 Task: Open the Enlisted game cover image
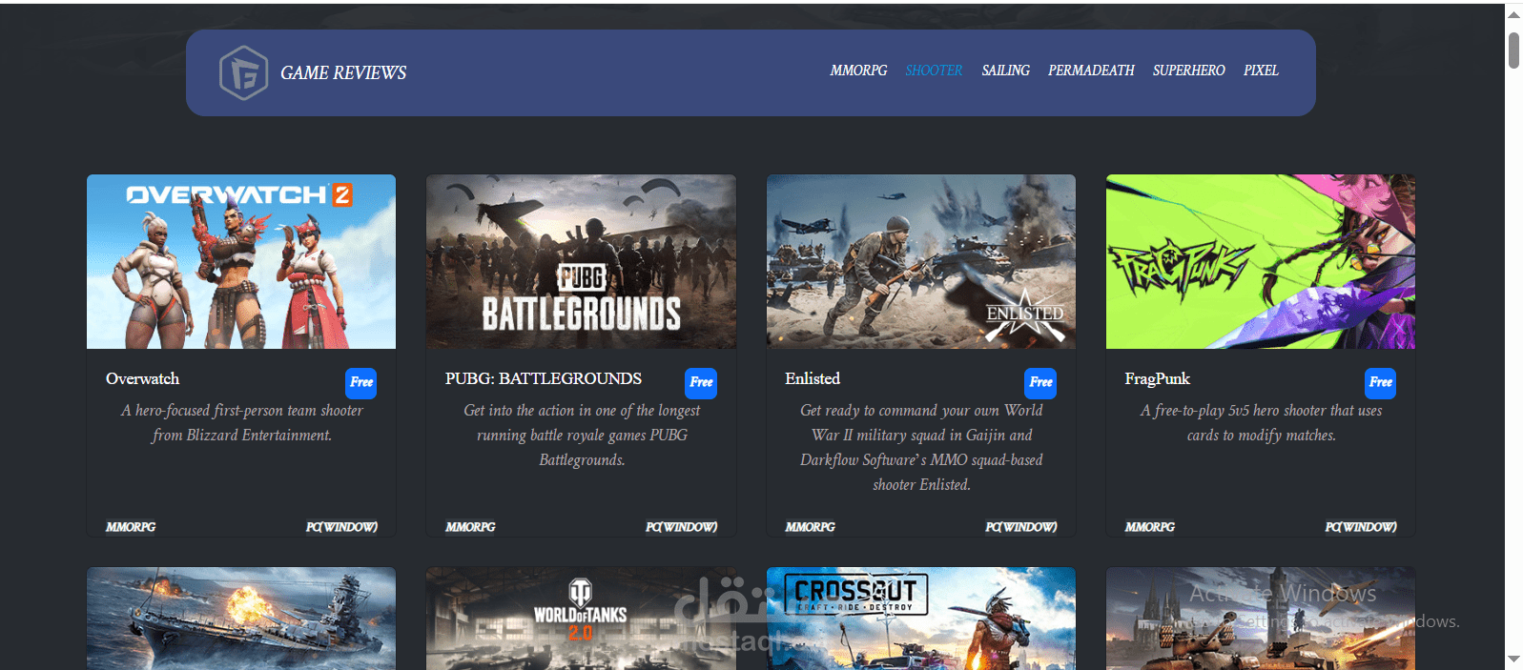(921, 261)
